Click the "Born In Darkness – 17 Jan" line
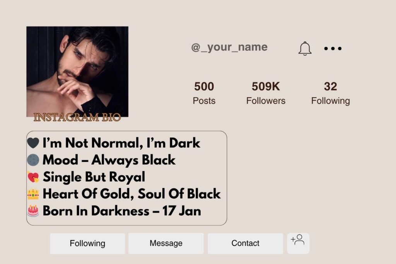The width and height of the screenshot is (396, 264). tap(122, 211)
